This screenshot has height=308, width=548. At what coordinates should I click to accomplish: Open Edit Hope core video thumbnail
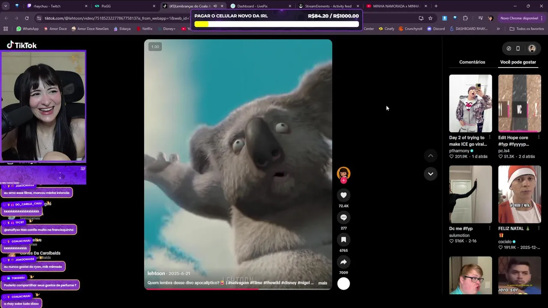(x=520, y=104)
